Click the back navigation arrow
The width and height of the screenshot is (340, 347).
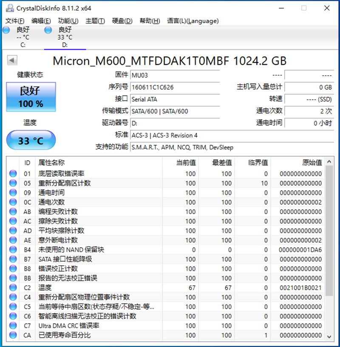pos(11,60)
